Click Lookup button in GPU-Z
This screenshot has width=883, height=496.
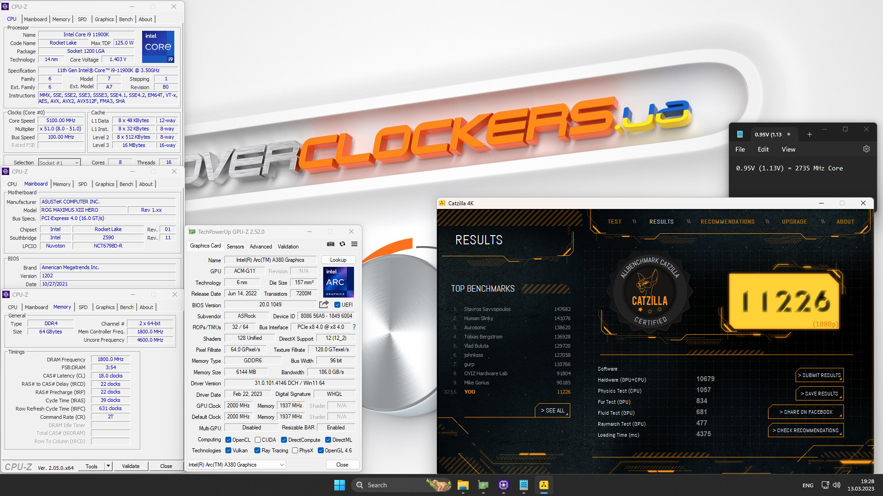[x=338, y=260]
